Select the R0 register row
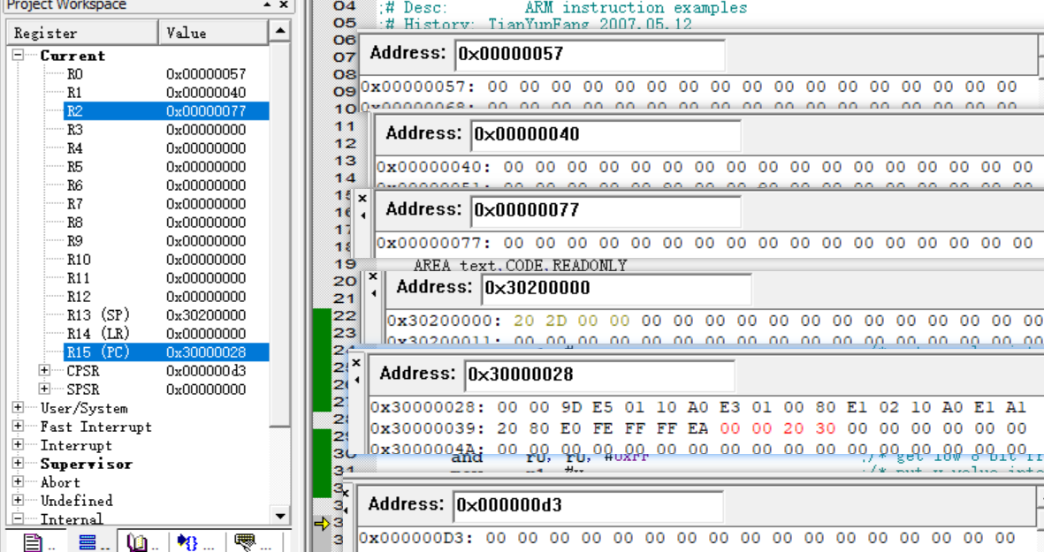 coord(166,74)
